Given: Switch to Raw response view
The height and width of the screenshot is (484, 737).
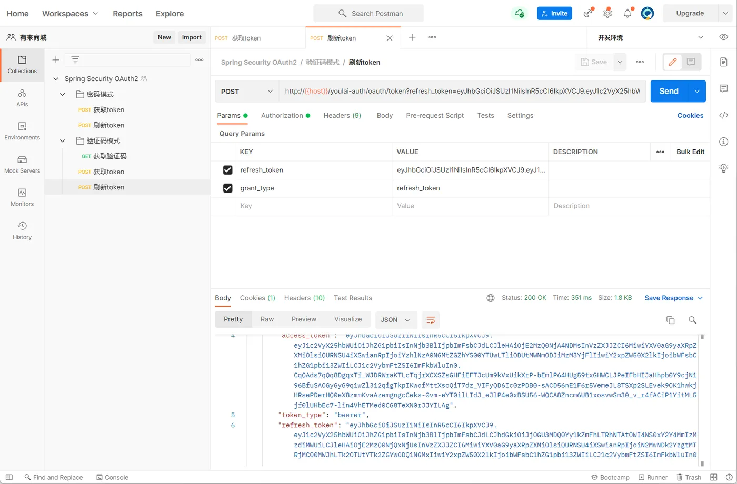Looking at the screenshot, I should pyautogui.click(x=267, y=319).
